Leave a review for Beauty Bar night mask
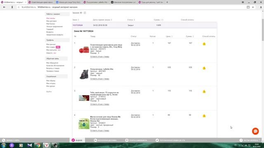The width and height of the screenshot is (264, 148). pos(100,131)
